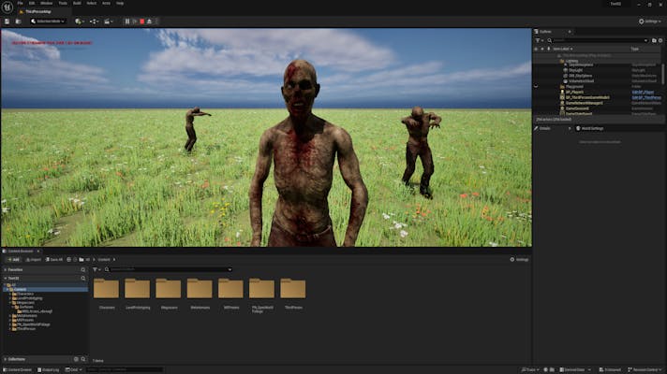667x374 pixels.
Task: Click Save All in Content Browser
Action: [x=54, y=259]
